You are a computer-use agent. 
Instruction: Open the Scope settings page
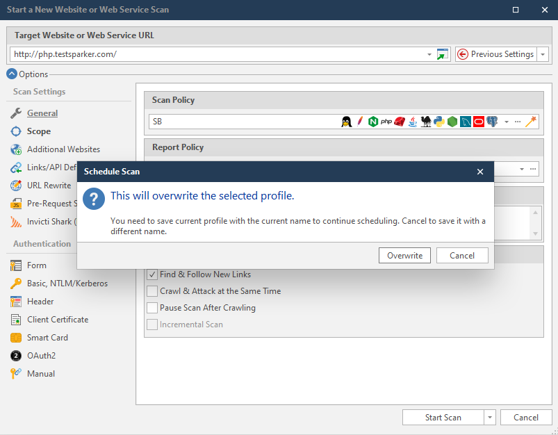[39, 131]
